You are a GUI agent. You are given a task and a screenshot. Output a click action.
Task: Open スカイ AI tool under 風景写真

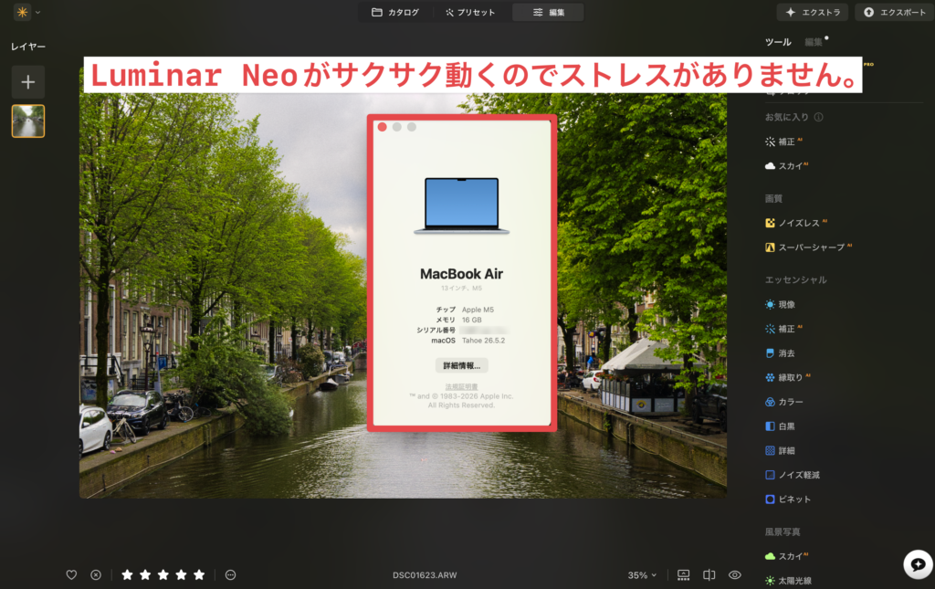coord(786,556)
